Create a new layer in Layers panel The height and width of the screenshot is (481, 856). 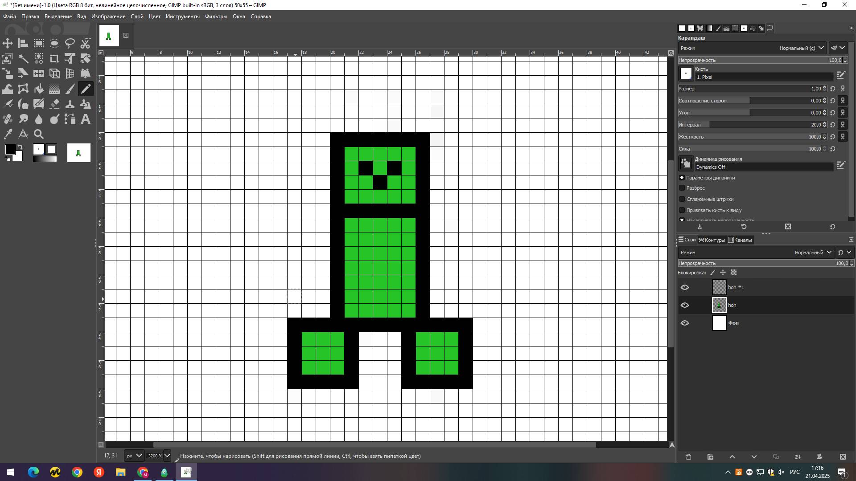pos(688,457)
